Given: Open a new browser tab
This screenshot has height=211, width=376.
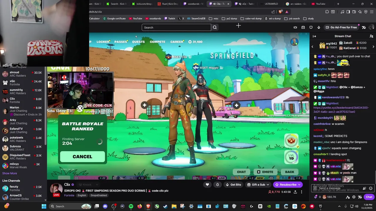Looking at the screenshot, I should tap(338, 4).
